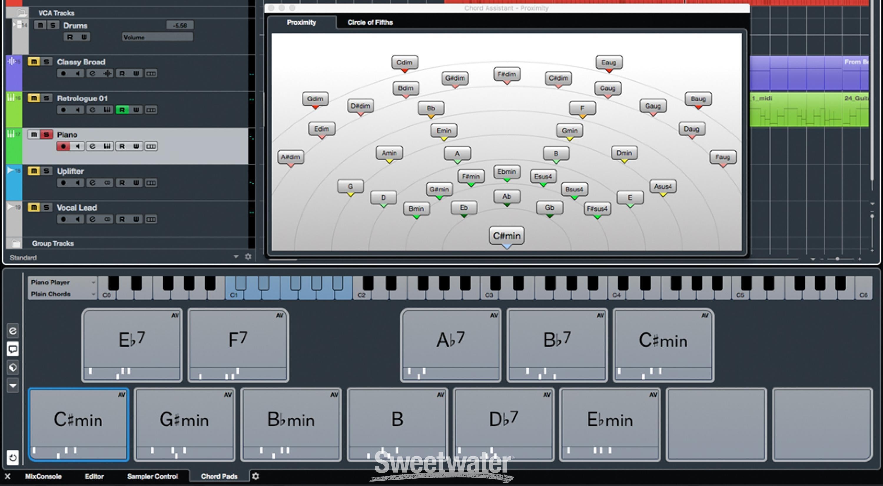883x486 pixels.
Task: Open the Chord Pads edit icon
Action: coord(13,331)
